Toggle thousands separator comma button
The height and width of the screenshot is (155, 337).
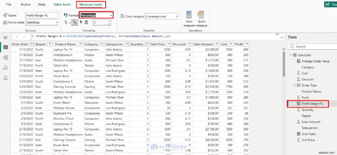click(x=81, y=22)
